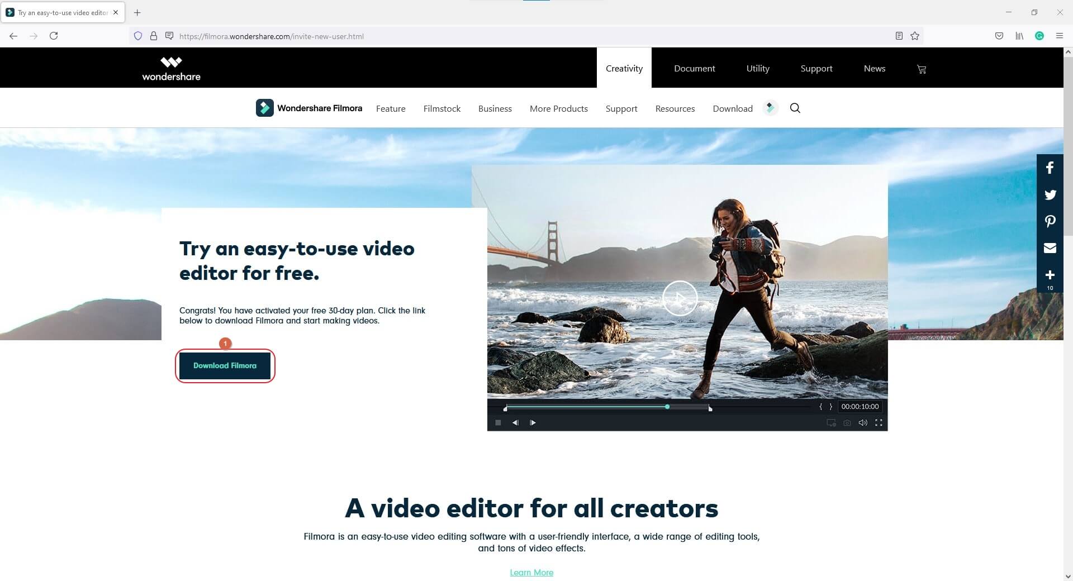1073x581 pixels.
Task: Open the News menu item
Action: click(x=875, y=68)
